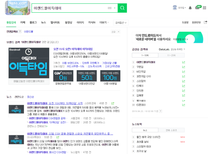Switch to the 이미지 tab
The image size is (208, 154).
point(80,22)
